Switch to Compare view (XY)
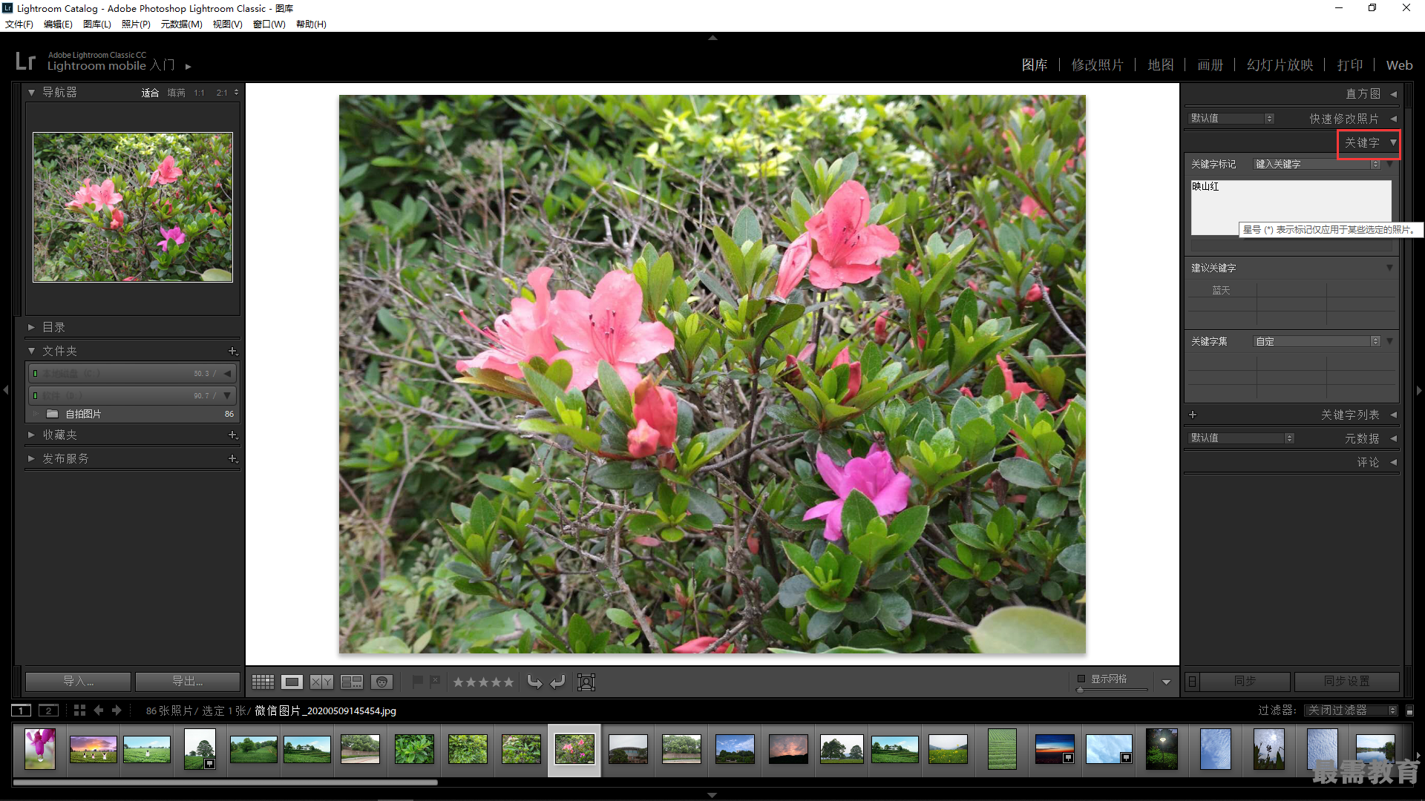The height and width of the screenshot is (801, 1425). (x=321, y=682)
